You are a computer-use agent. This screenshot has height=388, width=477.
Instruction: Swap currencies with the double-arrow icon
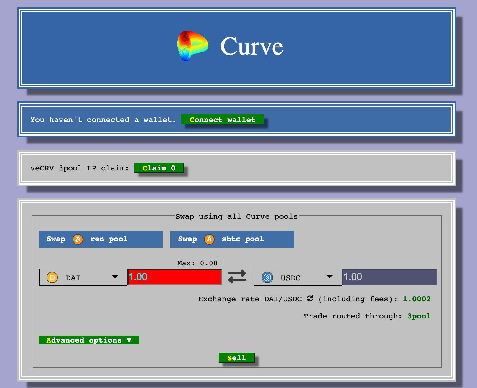pos(237,277)
